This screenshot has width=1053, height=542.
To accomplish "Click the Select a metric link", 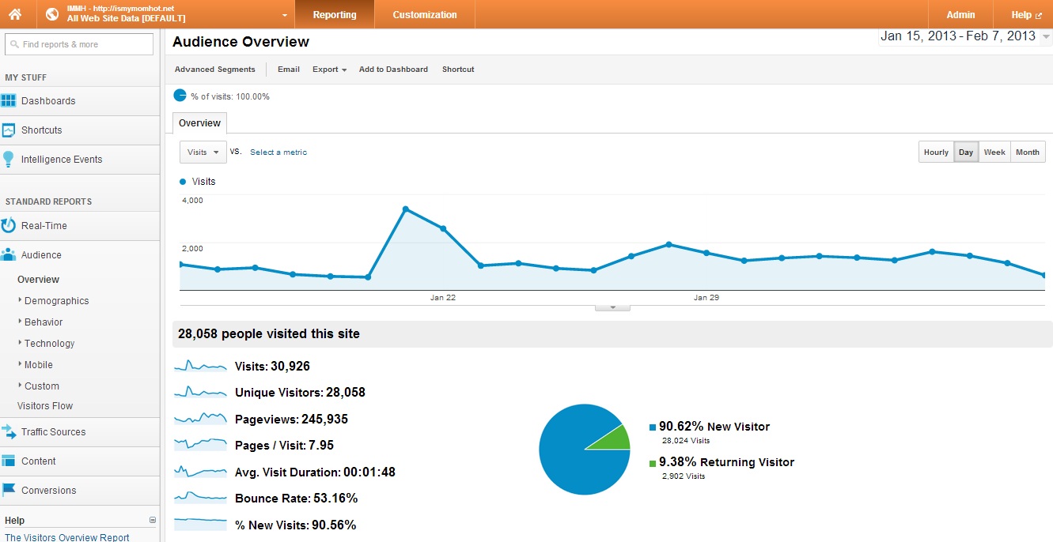I will point(278,152).
